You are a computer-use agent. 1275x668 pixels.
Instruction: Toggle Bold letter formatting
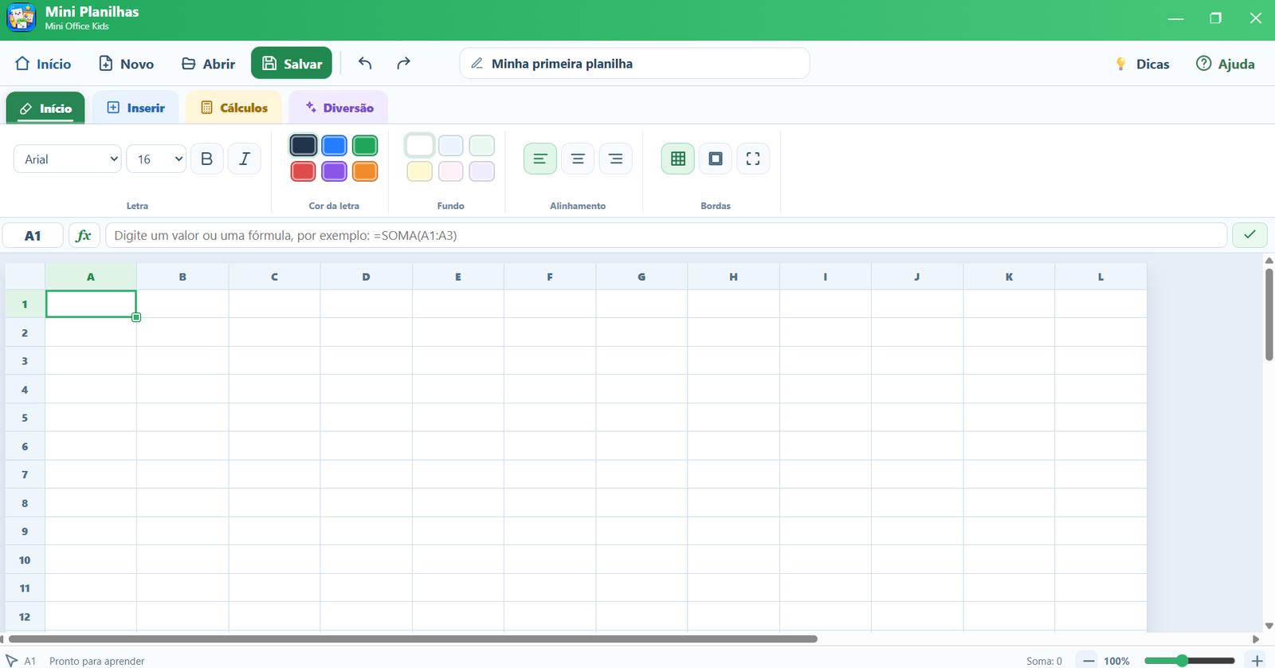pyautogui.click(x=207, y=159)
